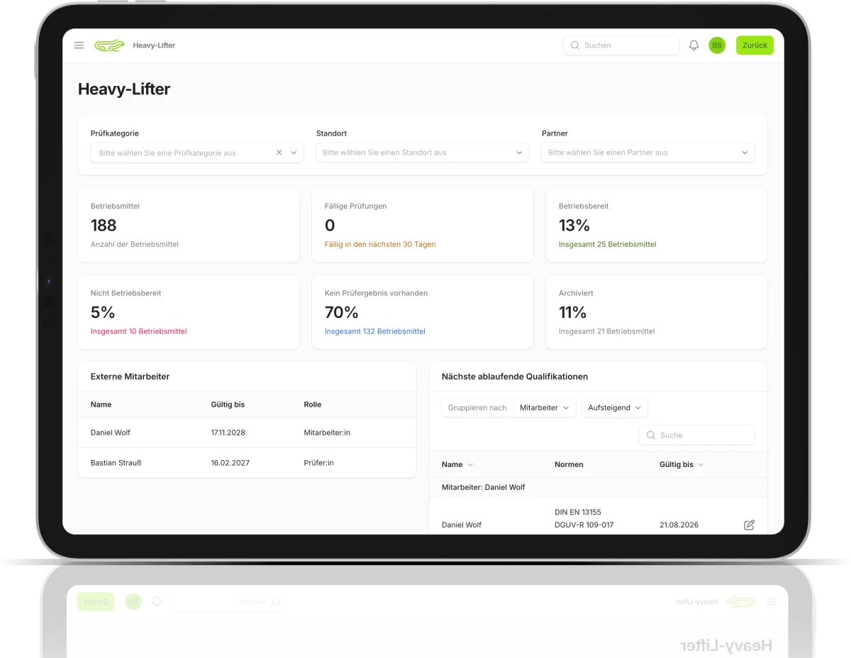
Task: Open the Partner dropdown
Action: [x=648, y=153]
